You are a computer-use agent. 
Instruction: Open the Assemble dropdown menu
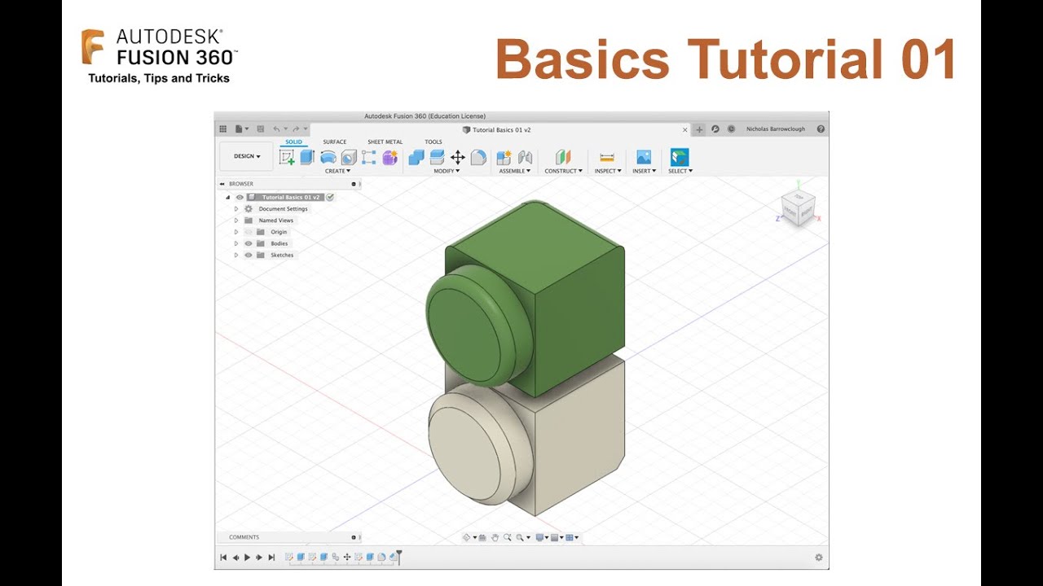coord(514,171)
